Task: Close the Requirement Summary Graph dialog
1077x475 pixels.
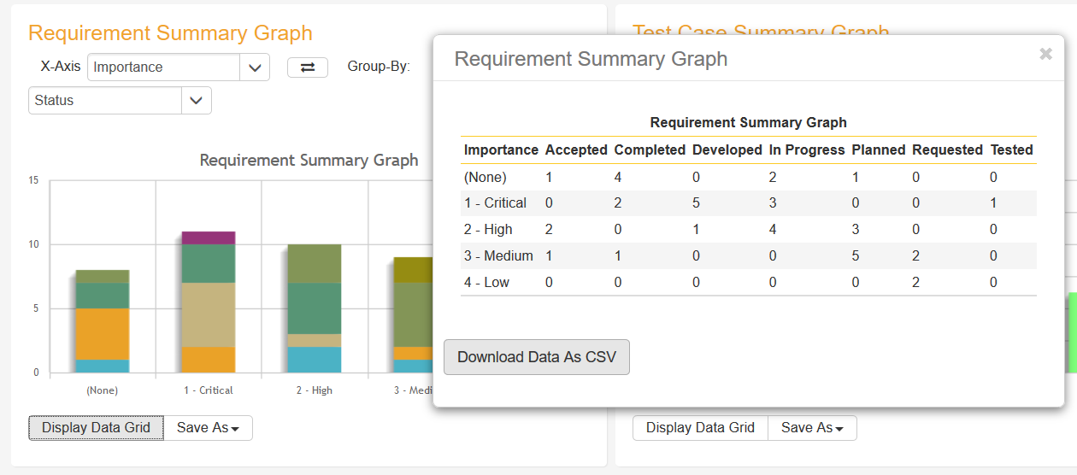Action: [1045, 55]
